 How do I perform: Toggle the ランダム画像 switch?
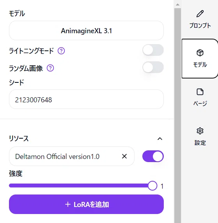pos(153,67)
